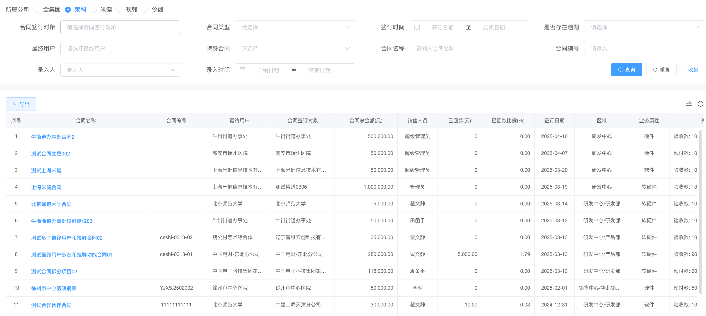Viewport: 706px width, 316px height.
Task: Select the 全集团 company radio
Action: pos(37,10)
